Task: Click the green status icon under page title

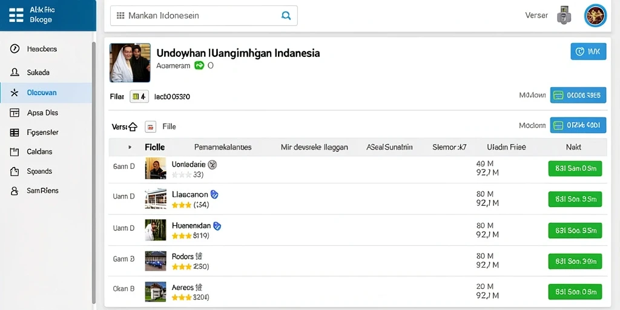Action: point(199,65)
